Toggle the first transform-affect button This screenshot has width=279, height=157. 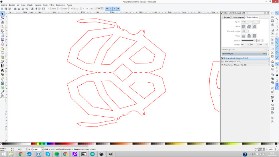click(x=107, y=8)
